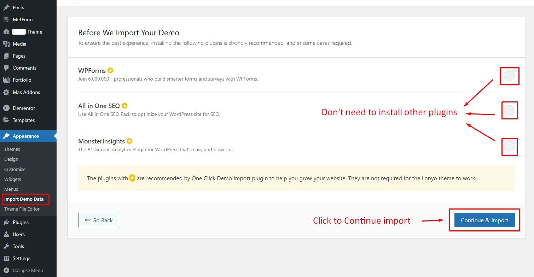This screenshot has height=277, width=534.
Task: Open the Media menu
Action: click(x=28, y=44)
